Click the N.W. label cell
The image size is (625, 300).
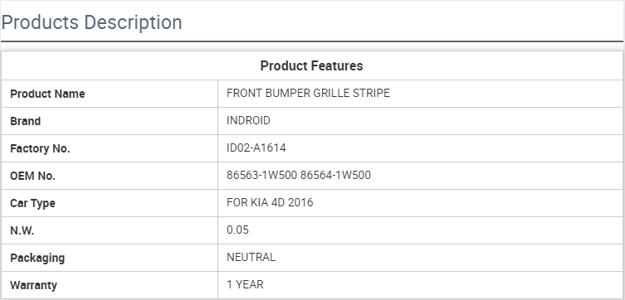click(110, 230)
